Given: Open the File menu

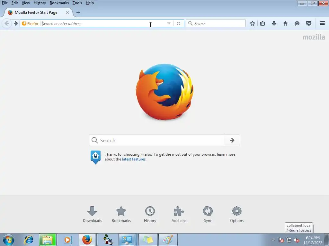Looking at the screenshot, I should click(4, 3).
